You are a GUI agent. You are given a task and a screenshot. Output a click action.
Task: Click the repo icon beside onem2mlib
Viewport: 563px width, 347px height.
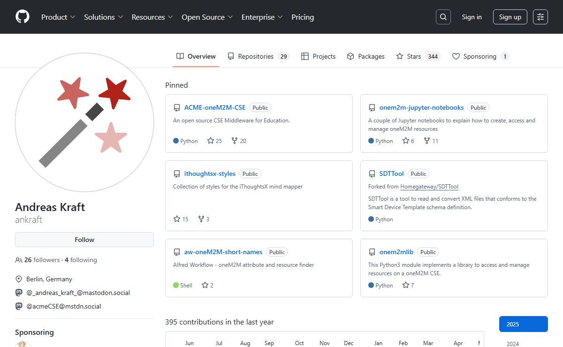coord(372,252)
